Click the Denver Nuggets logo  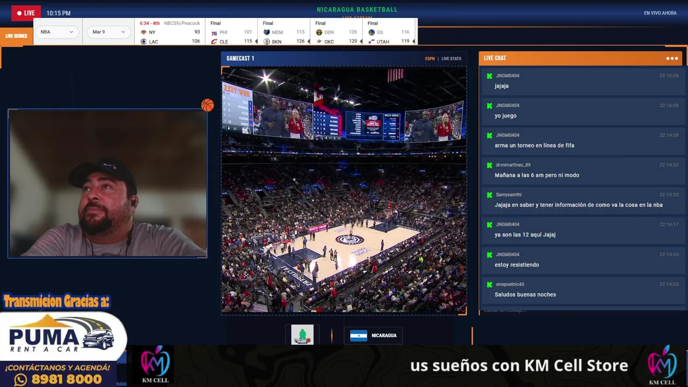(x=319, y=32)
